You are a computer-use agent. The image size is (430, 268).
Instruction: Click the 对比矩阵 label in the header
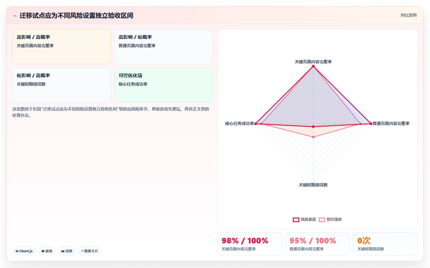tap(409, 15)
